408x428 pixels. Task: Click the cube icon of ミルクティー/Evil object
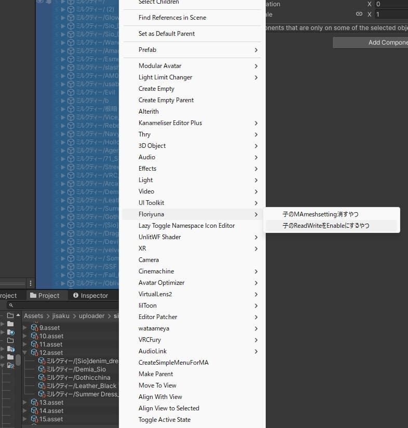click(71, 92)
